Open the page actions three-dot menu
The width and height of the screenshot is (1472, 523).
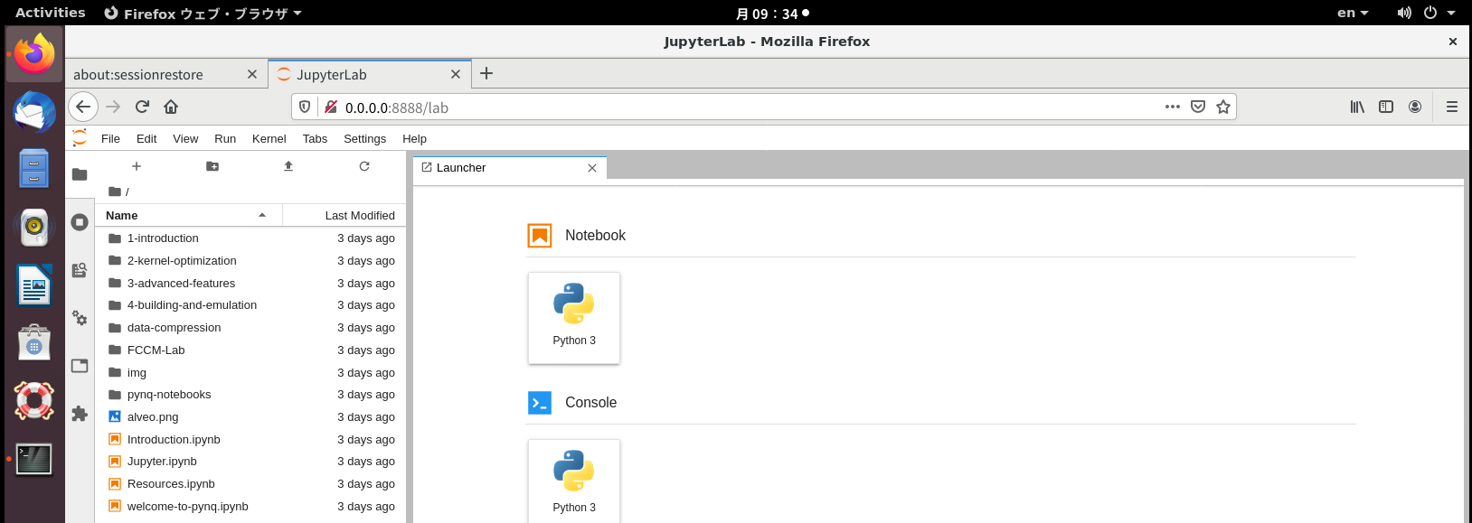click(x=1173, y=107)
